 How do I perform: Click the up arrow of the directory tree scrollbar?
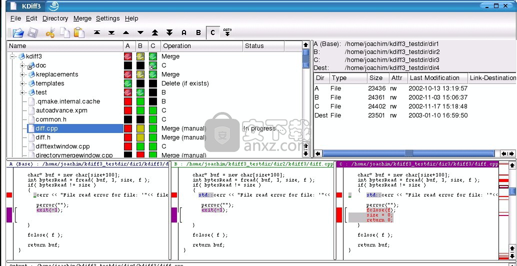click(x=305, y=45)
